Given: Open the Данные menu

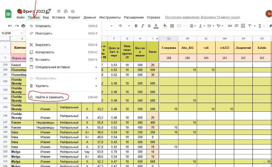Looking at the screenshot, I should pos(90,18).
